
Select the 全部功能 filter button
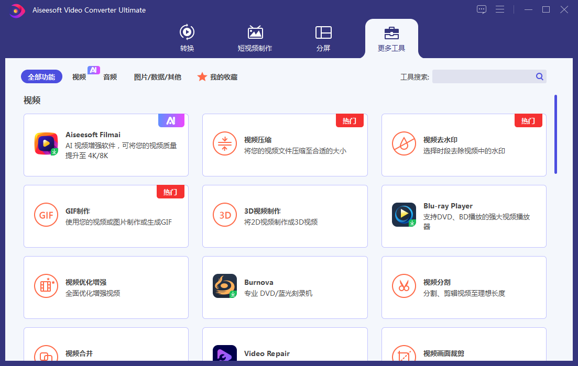(x=41, y=77)
